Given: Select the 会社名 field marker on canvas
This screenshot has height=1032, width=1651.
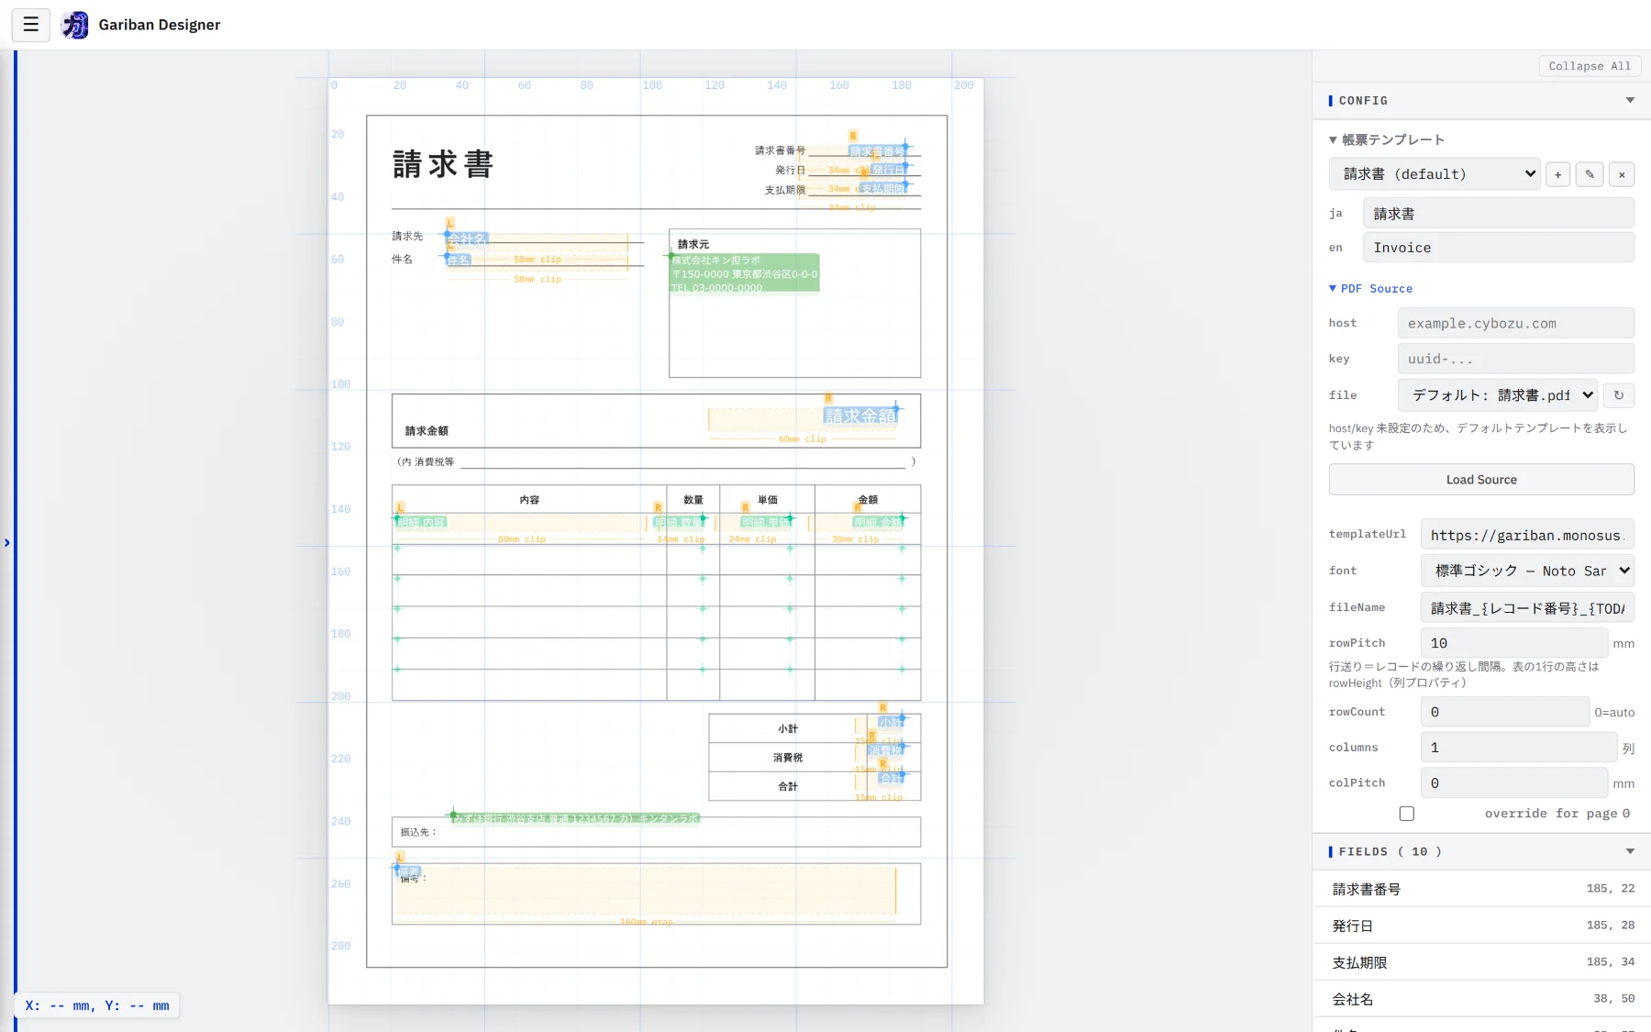Looking at the screenshot, I should pos(467,239).
